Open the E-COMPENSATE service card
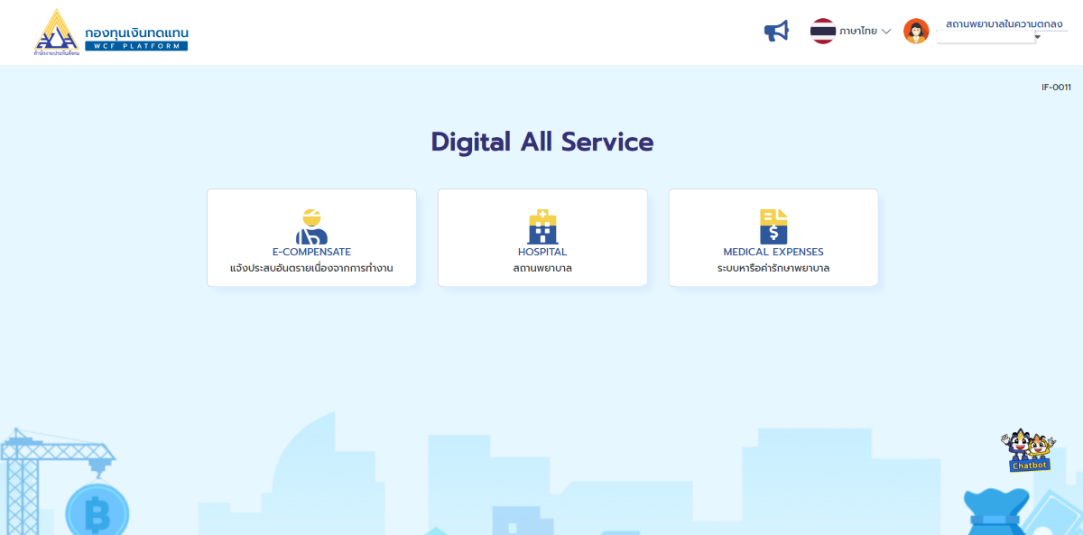Screen dimensions: 1083x535 pyautogui.click(x=311, y=237)
